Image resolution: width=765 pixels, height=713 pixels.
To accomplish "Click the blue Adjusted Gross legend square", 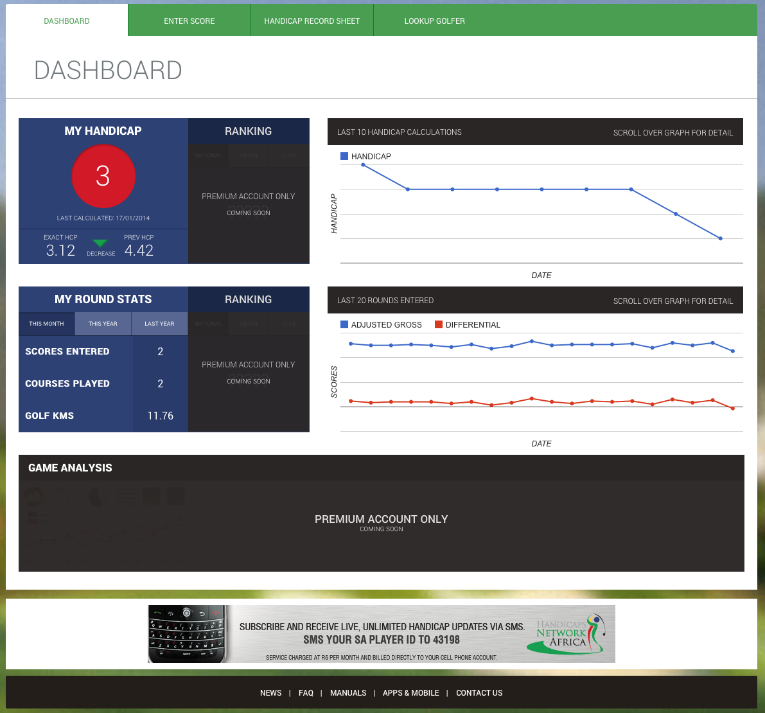I will (344, 324).
